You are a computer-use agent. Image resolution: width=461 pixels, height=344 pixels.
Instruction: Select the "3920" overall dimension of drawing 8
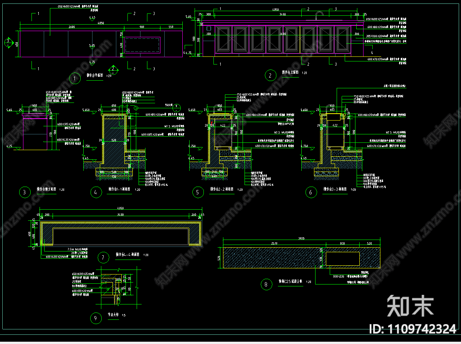tap(302, 238)
